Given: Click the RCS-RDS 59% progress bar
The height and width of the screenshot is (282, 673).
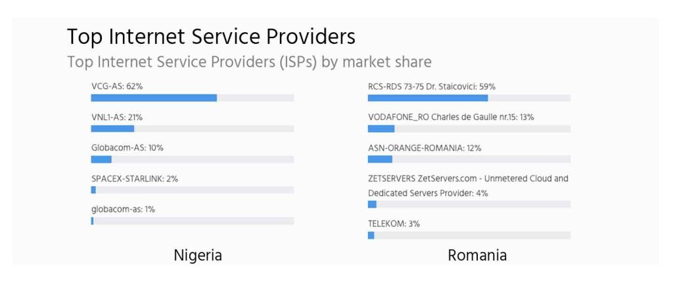Looking at the screenshot, I should pyautogui.click(x=469, y=98).
